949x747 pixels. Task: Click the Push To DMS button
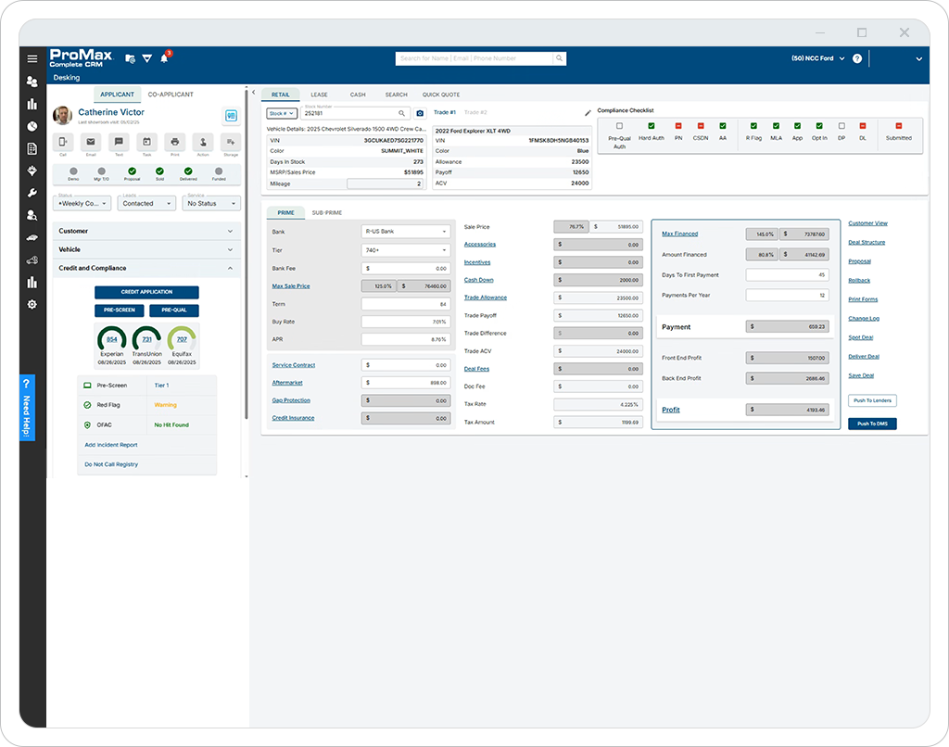pos(872,424)
